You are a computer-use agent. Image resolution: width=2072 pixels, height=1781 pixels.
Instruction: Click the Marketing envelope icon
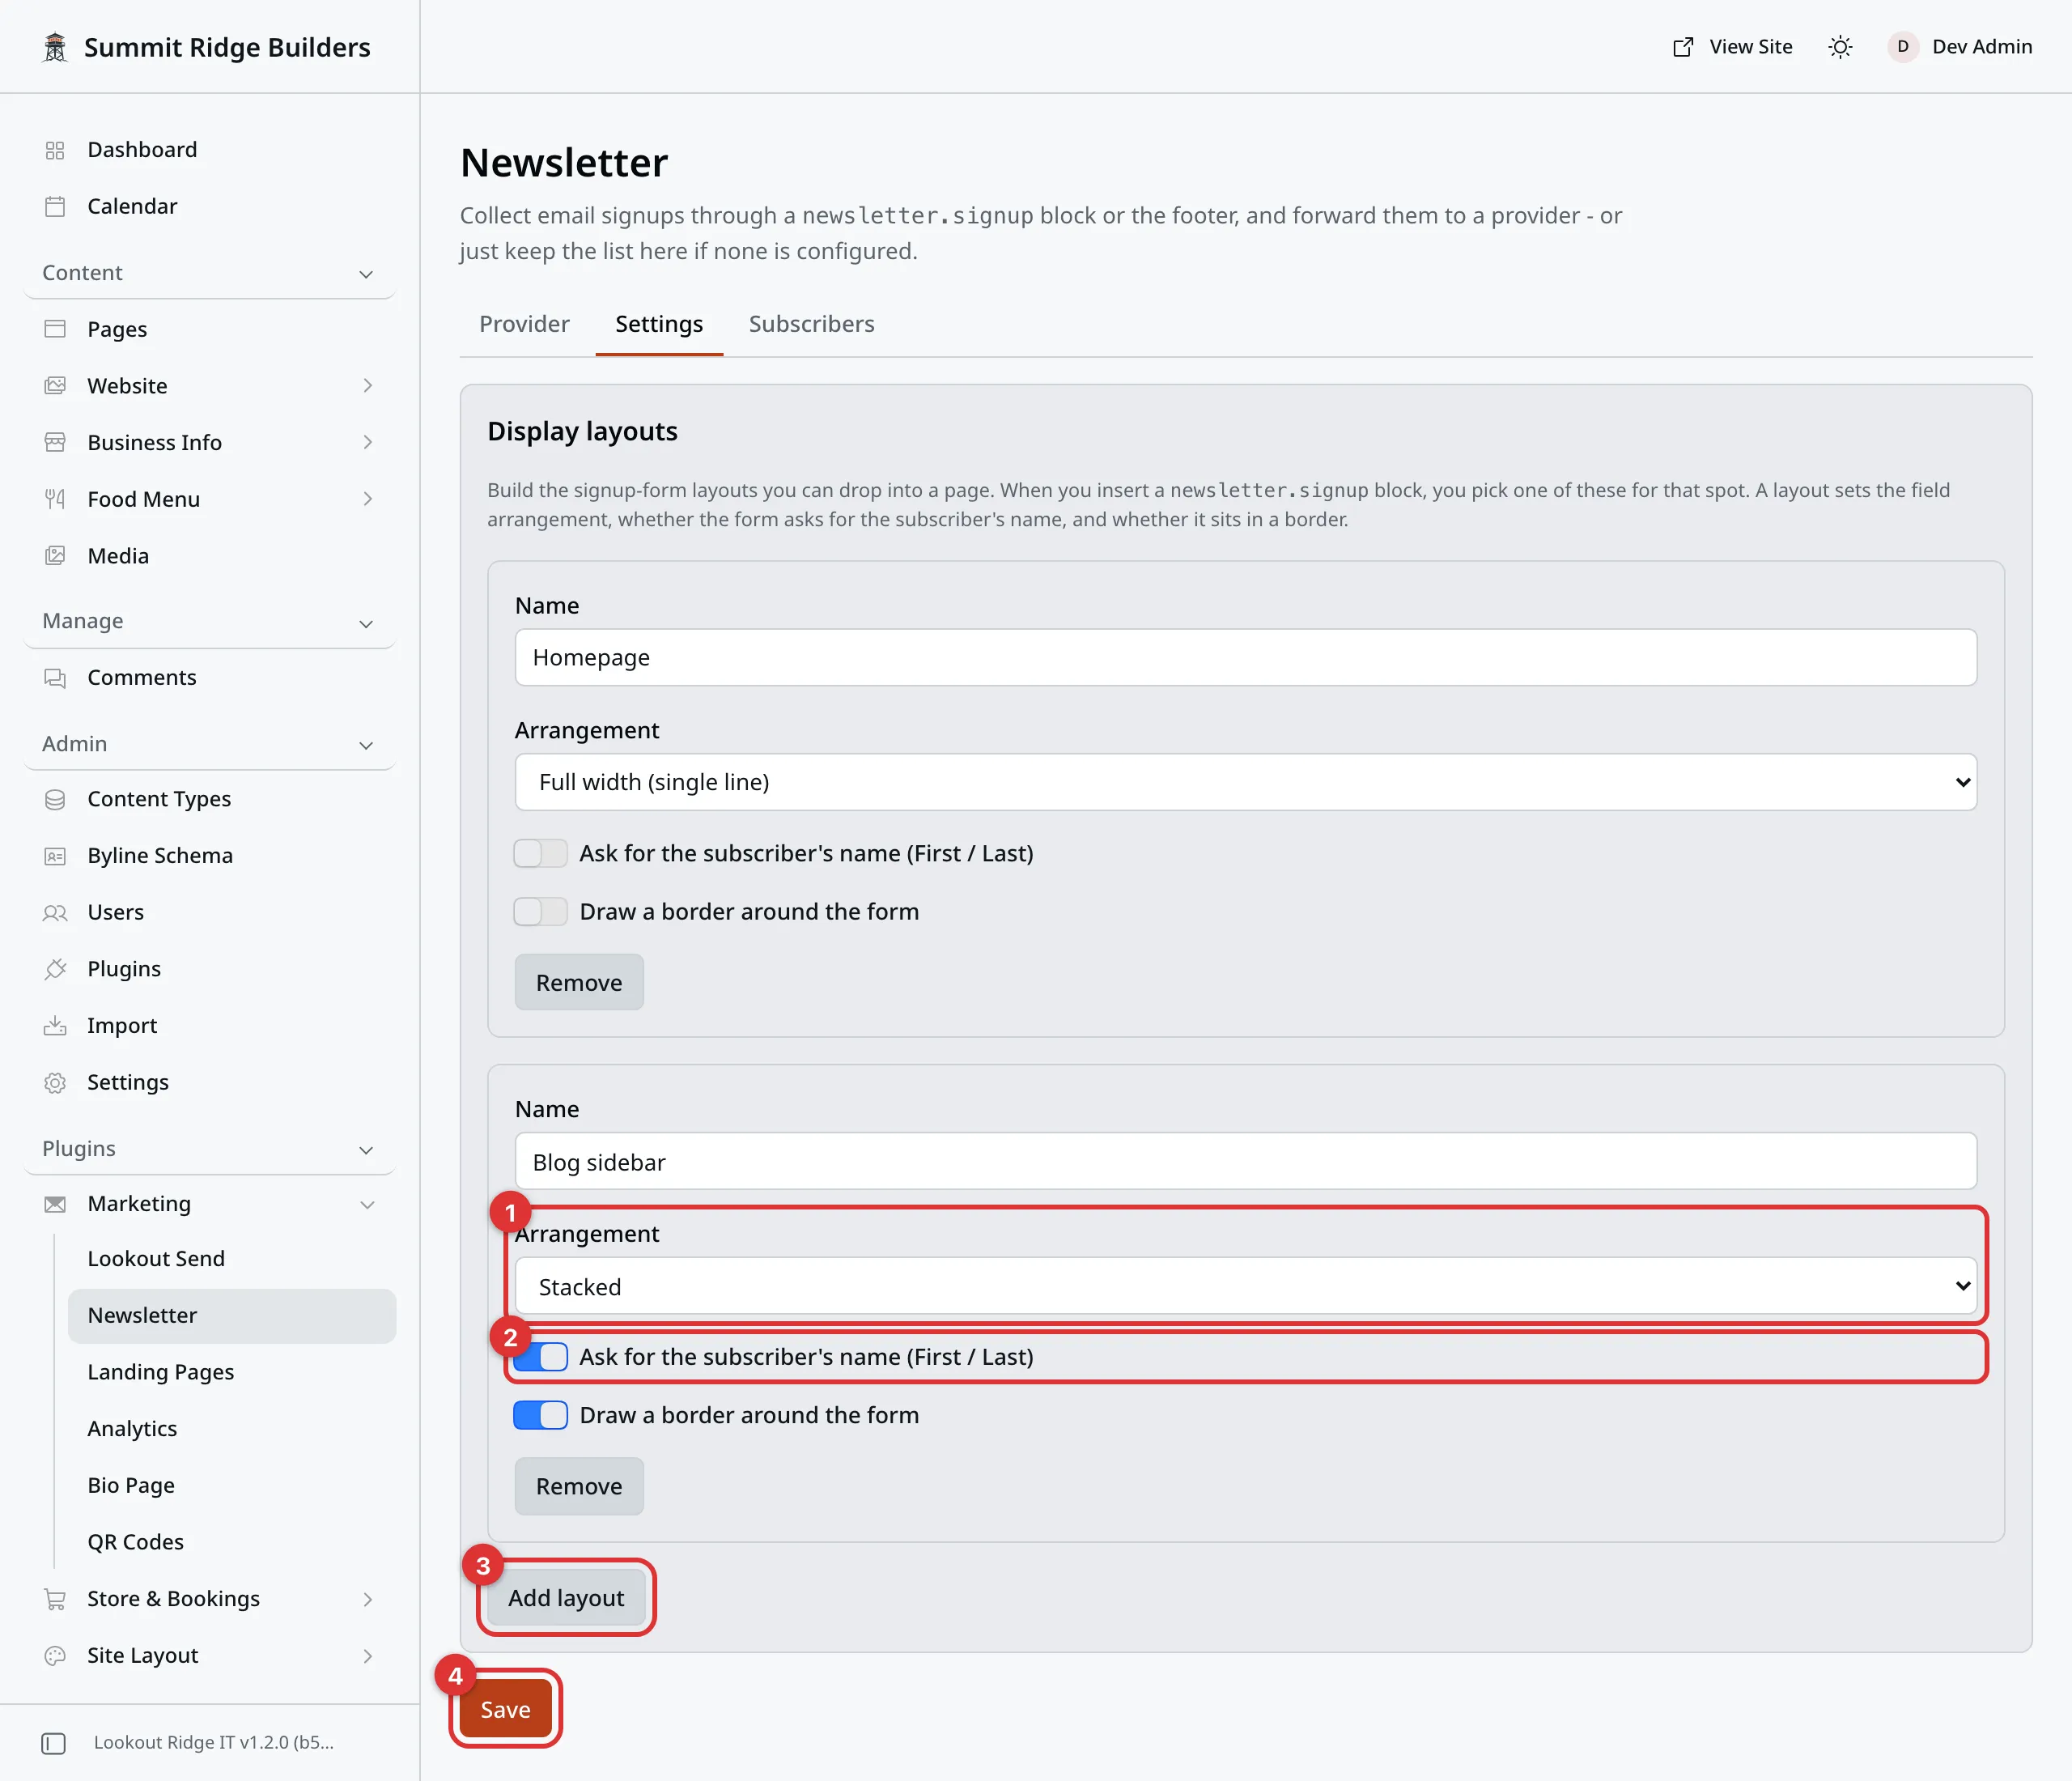(55, 1204)
